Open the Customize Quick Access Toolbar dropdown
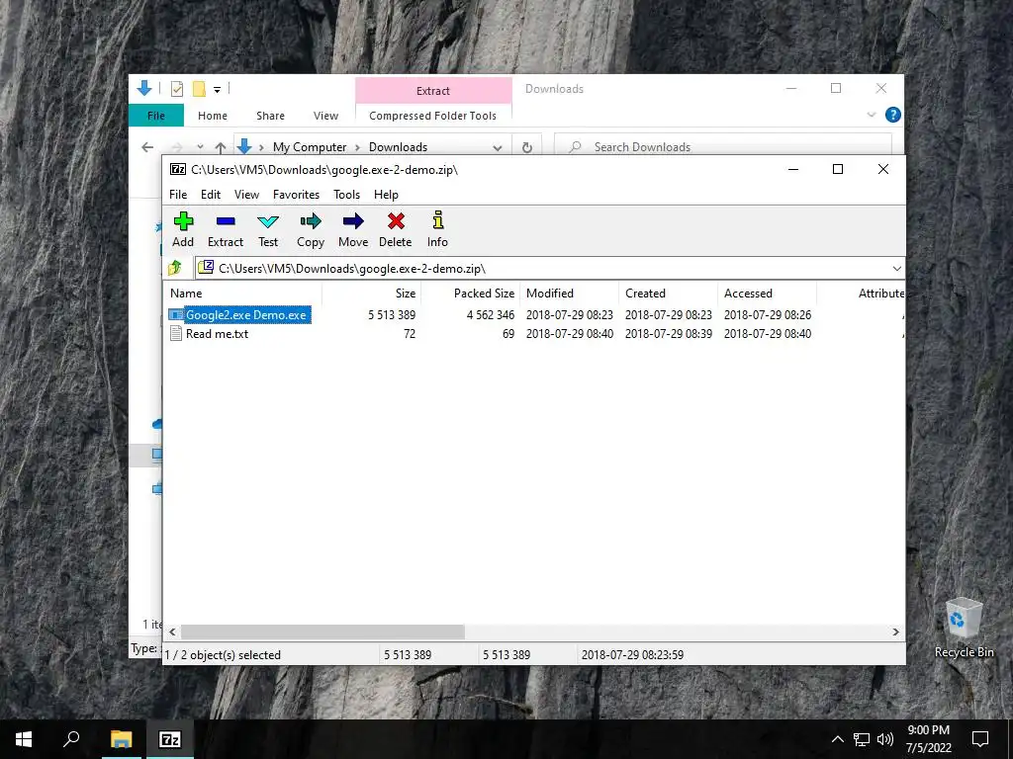Screen dimensions: 1013x759 (x=217, y=90)
